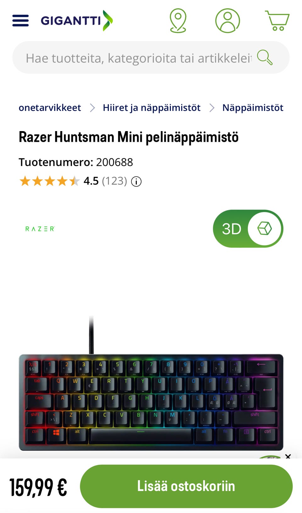302x513 pixels.
Task: Click the chevron before Näppäimistöt
Action: click(212, 108)
